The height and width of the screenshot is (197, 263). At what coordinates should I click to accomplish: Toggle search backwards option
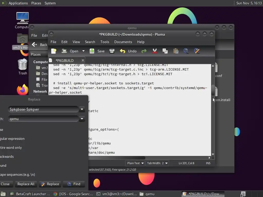[7, 157]
